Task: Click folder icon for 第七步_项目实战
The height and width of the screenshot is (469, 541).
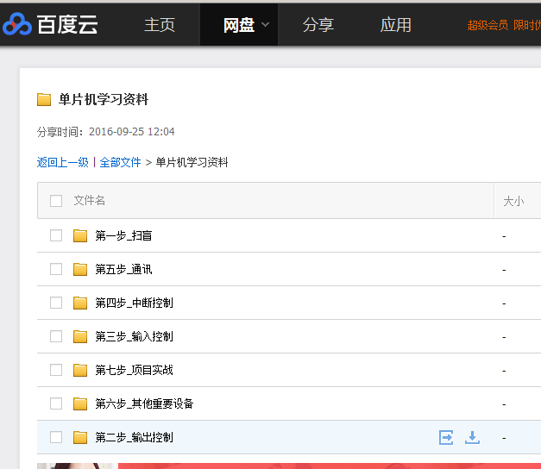Action: pyautogui.click(x=80, y=371)
